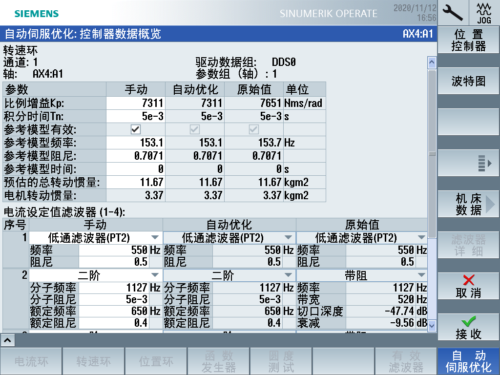
Task: Open manual filter 1 type dropdown
Action: coord(155,238)
